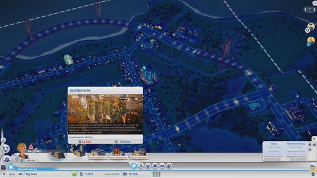Select the blue specialization swirl icon
The height and width of the screenshot is (178, 317).
pos(133,166)
